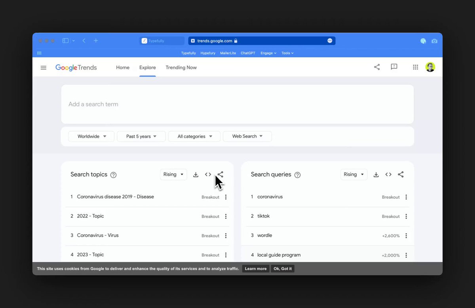
Task: Open embed code for Search topics
Action: click(208, 174)
